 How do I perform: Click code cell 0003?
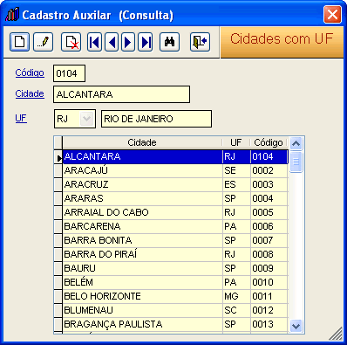(269, 184)
